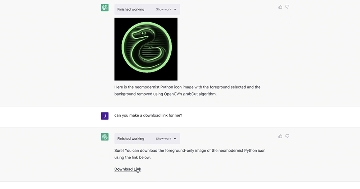Give thumbs up to download link reply
This screenshot has height=189, width=360.
point(280,136)
